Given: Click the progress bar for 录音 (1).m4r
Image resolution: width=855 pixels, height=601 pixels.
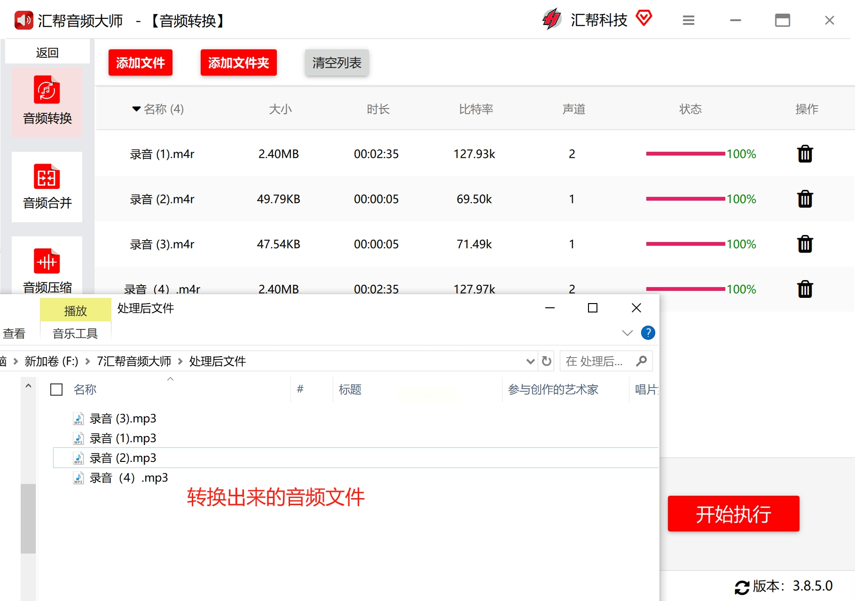Looking at the screenshot, I should (685, 154).
